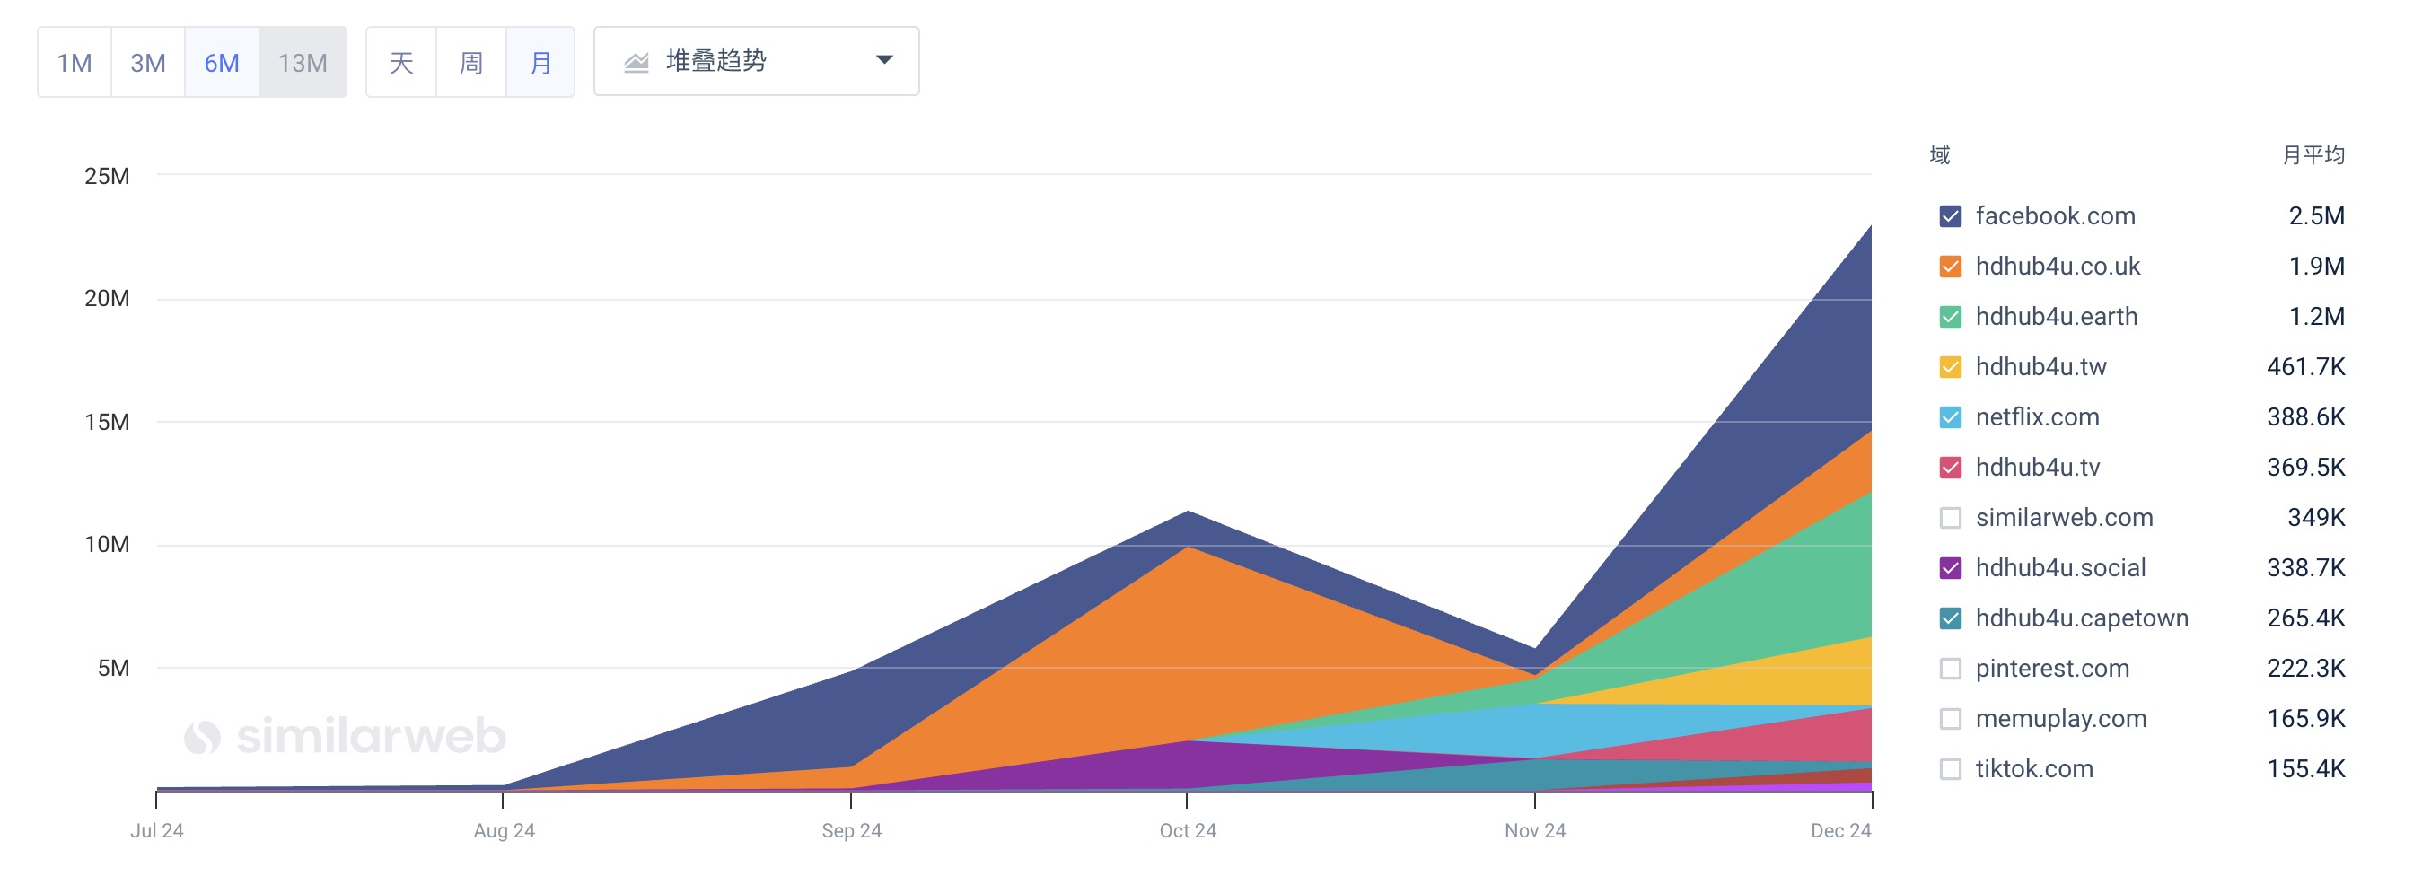Select the 3M time range

[148, 62]
